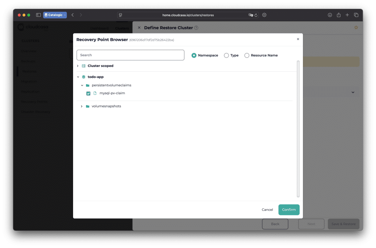This screenshot has height=248, width=376.
Task: Select the persistentvolumeclaims folder item
Action: pos(111,85)
